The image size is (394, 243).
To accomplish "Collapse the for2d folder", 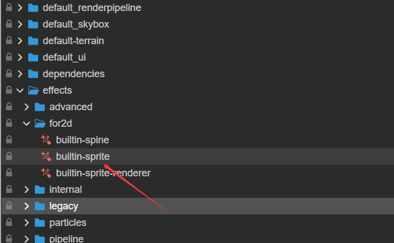I will pyautogui.click(x=27, y=123).
